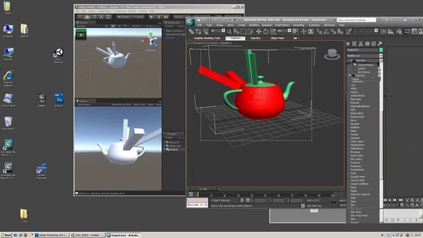Switch to the Freeform ribbon tab
423x238 pixels.
(x=235, y=38)
